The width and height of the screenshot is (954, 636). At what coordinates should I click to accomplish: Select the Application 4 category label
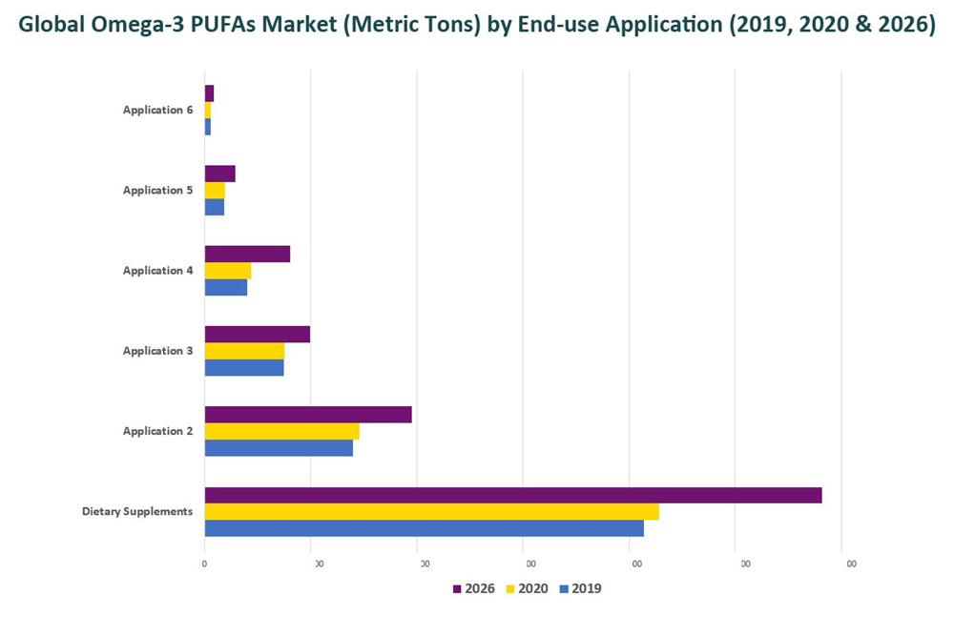pos(157,271)
